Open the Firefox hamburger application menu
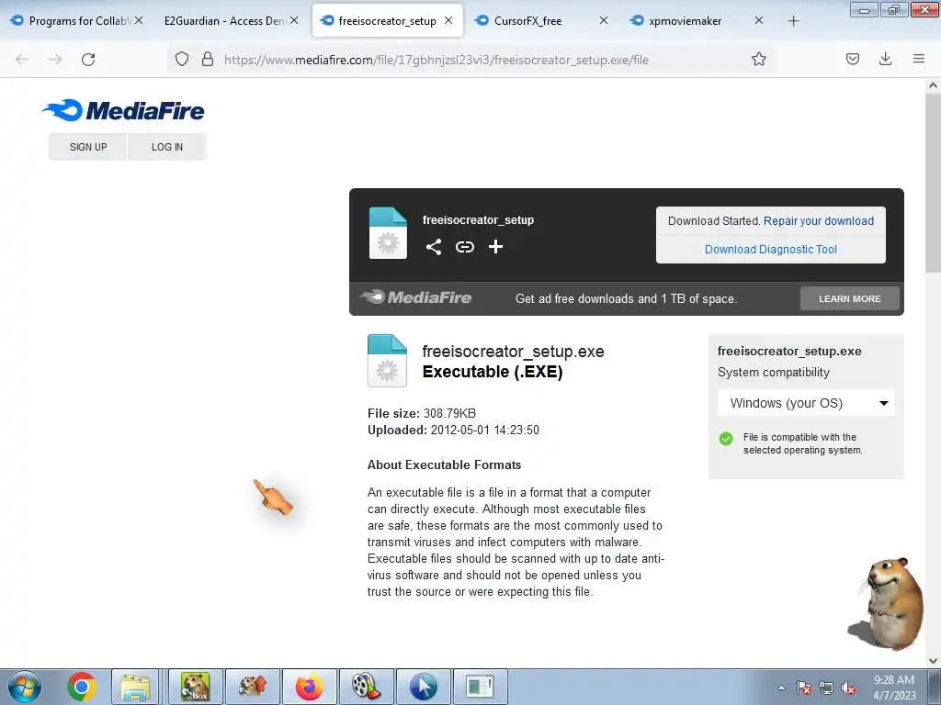This screenshot has height=705, width=941. pos(919,59)
